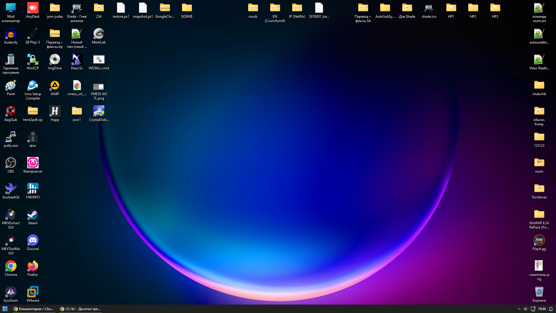This screenshot has width=556, height=313.
Task: Click the Wampserver desktop icon
Action: pos(33,163)
